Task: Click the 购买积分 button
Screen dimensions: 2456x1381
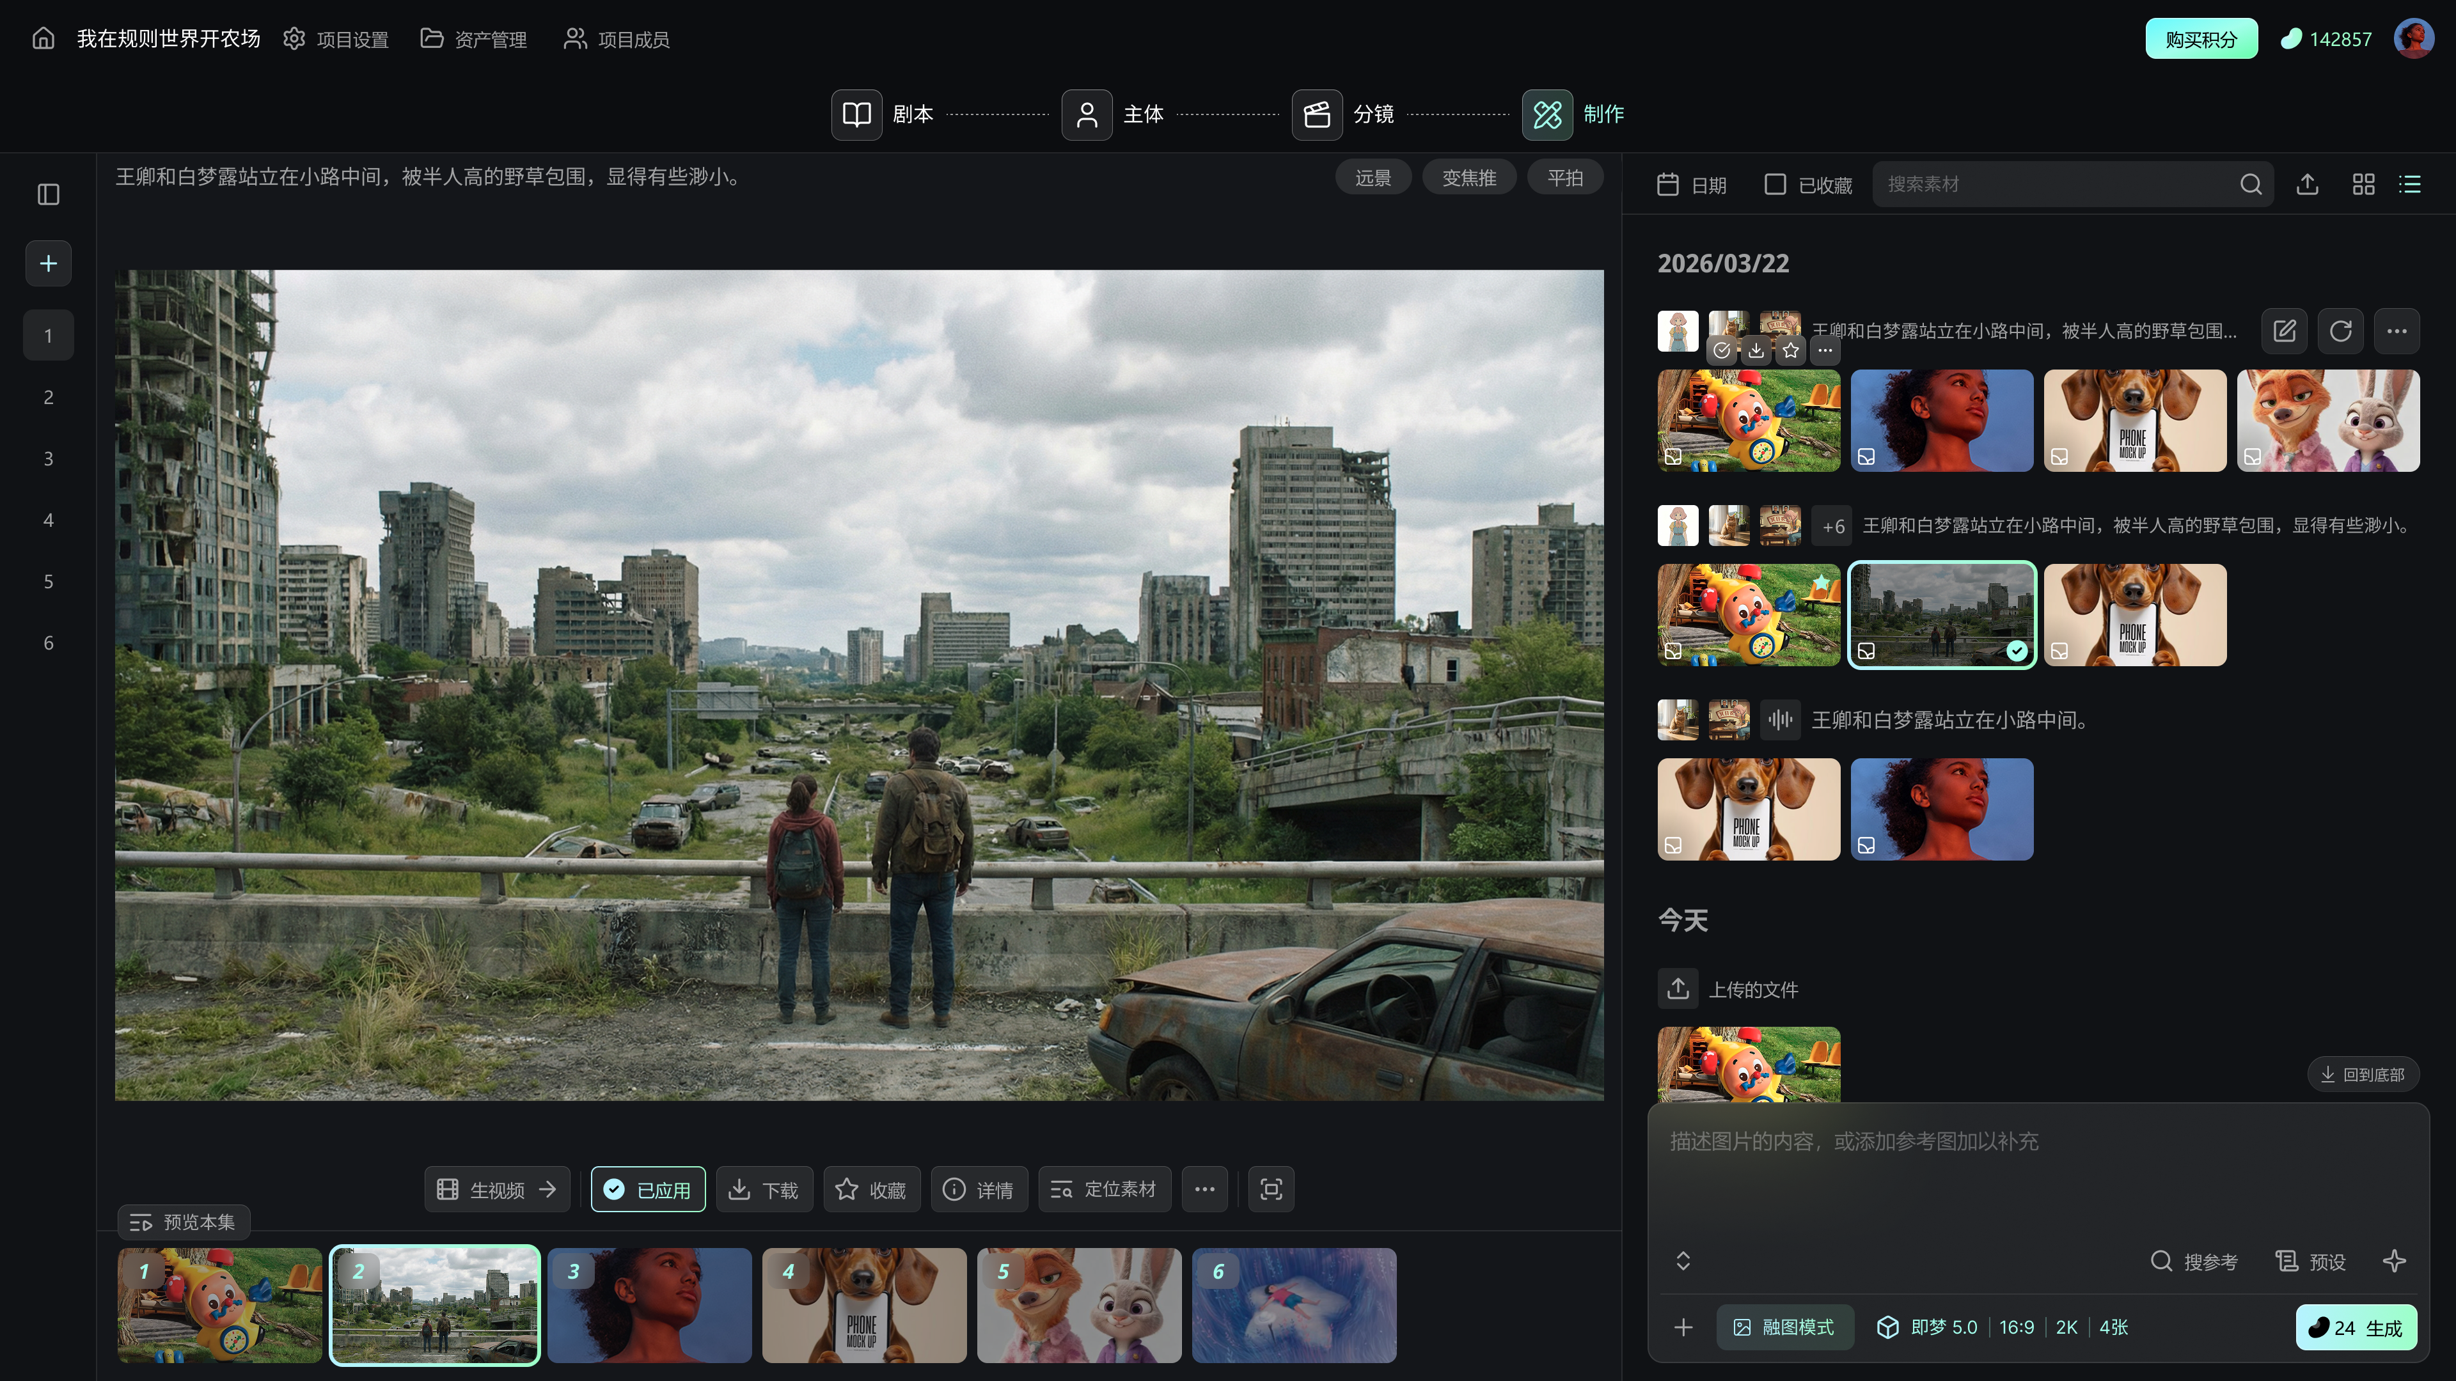Action: pos(2201,39)
